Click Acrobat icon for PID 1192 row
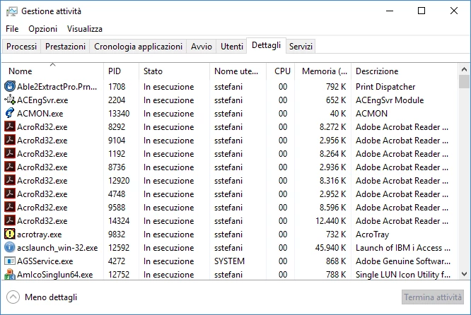The image size is (471, 315). pos(10,153)
